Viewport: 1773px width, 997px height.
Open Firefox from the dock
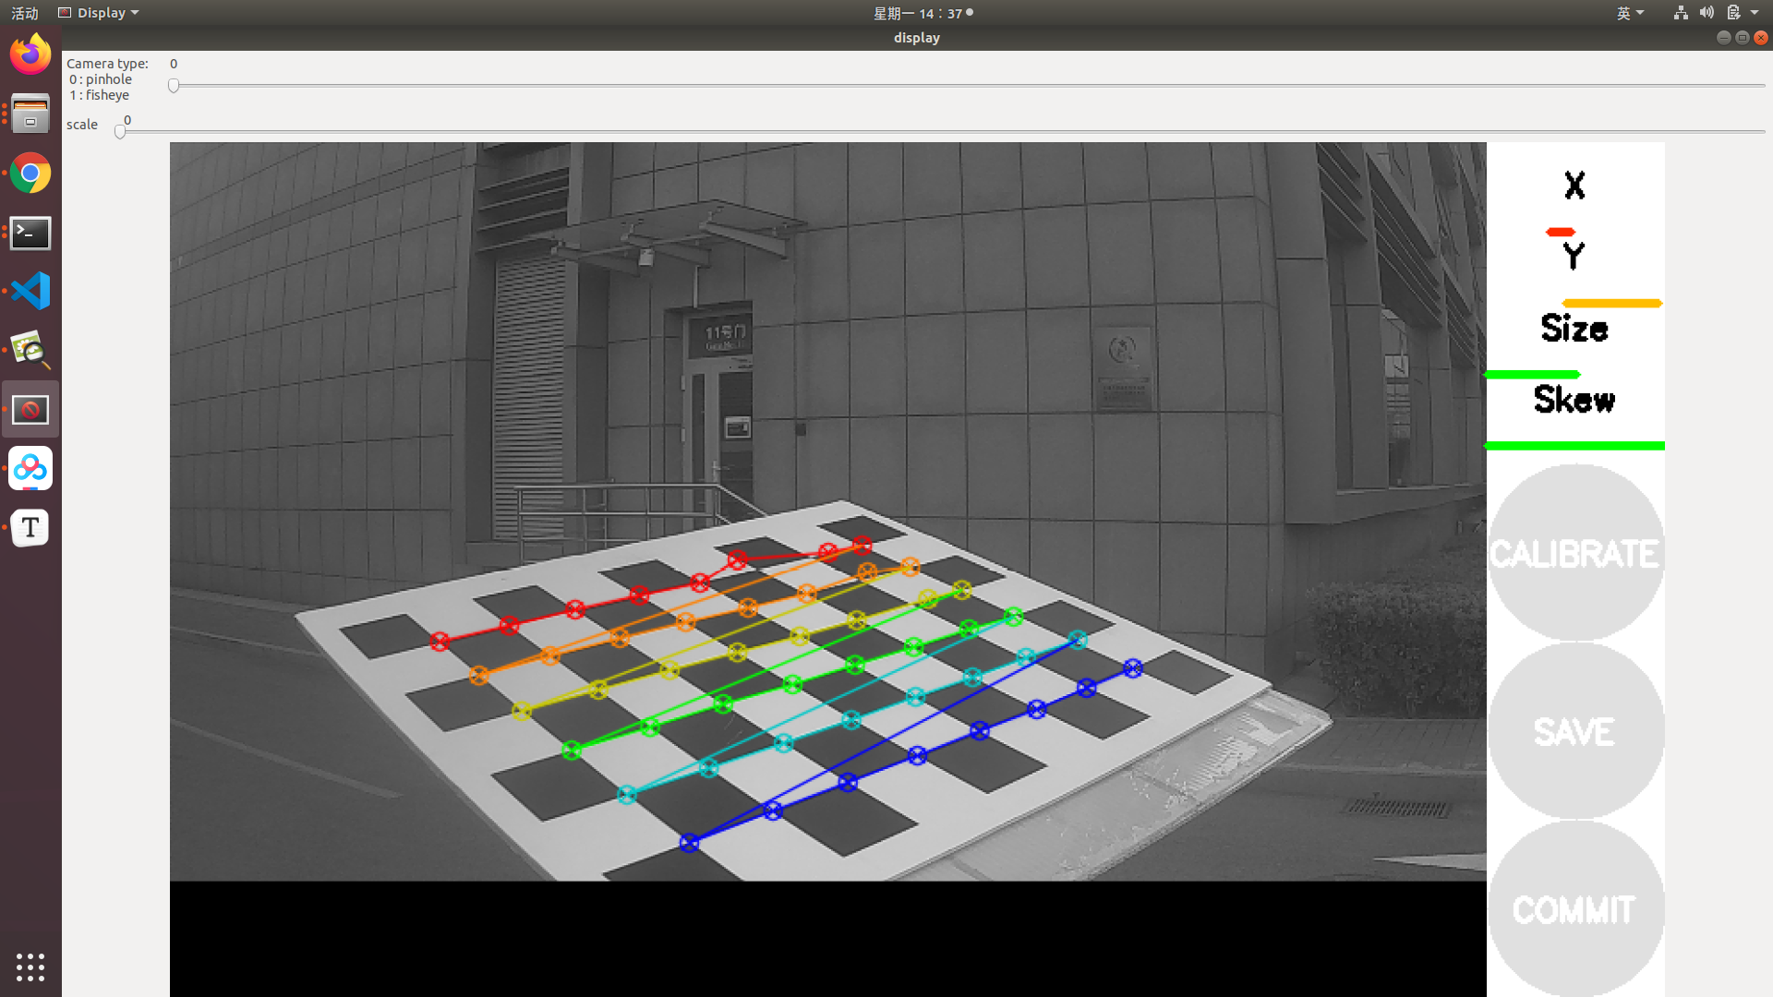click(30, 54)
